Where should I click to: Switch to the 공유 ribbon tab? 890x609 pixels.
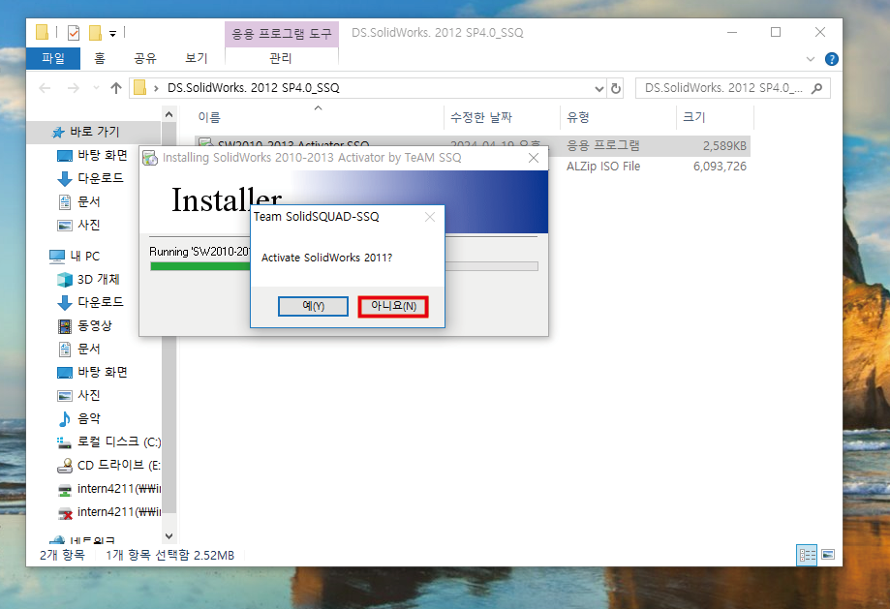tap(144, 58)
